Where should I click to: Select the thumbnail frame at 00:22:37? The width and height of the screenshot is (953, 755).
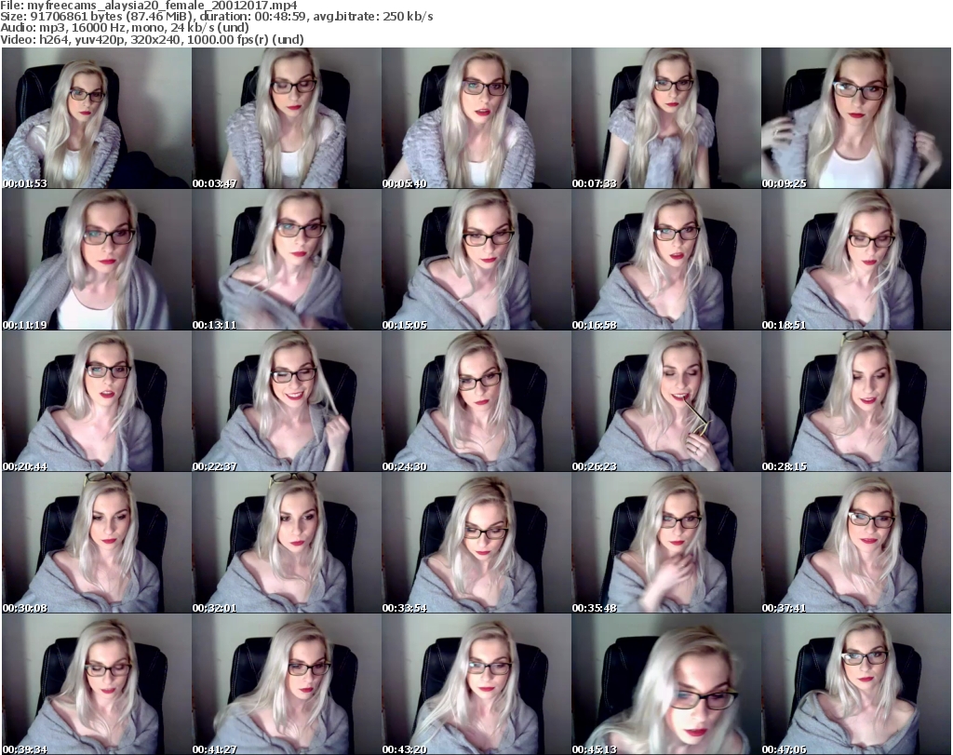pyautogui.click(x=287, y=401)
